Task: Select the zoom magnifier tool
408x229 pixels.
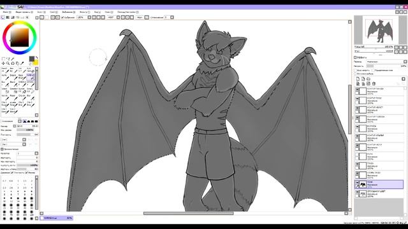Action: click(8, 64)
